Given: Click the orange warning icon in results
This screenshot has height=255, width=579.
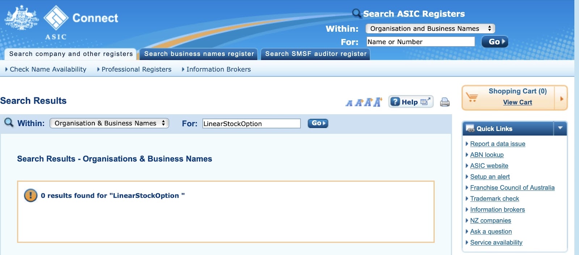Looking at the screenshot, I should tap(31, 195).
